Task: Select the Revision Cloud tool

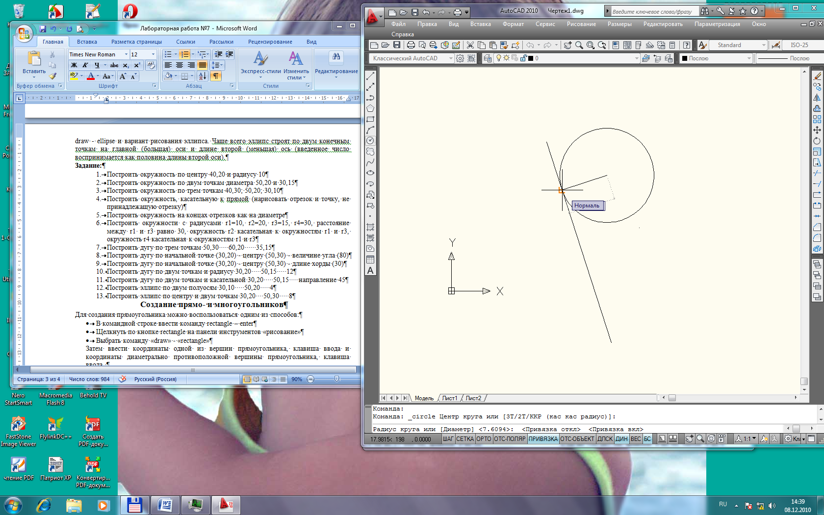Action: [x=370, y=152]
